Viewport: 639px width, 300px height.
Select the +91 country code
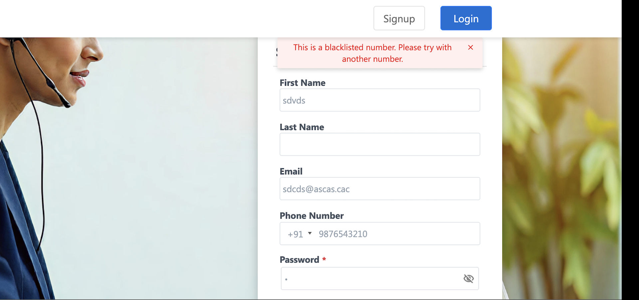[x=296, y=234]
